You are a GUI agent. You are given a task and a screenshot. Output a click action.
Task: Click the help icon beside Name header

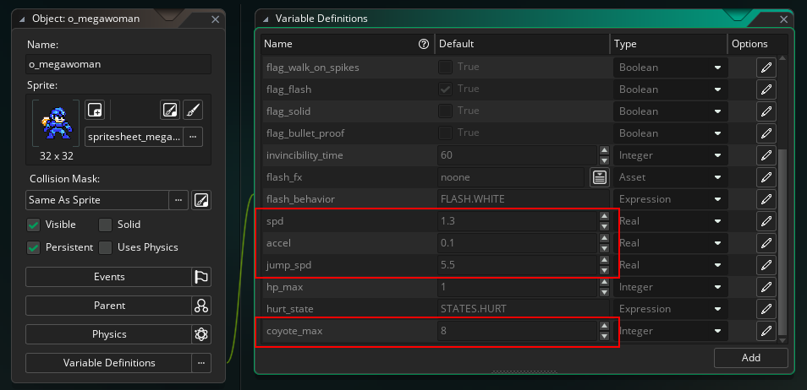point(424,44)
